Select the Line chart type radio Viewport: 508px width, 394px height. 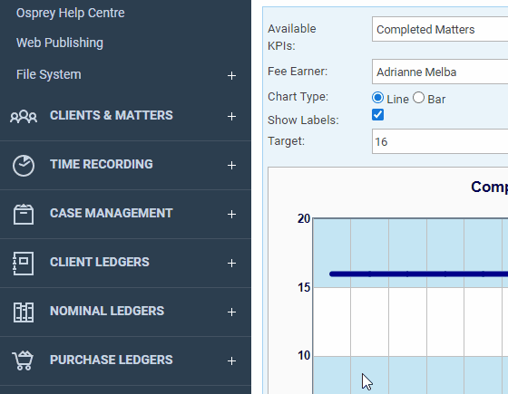click(377, 98)
